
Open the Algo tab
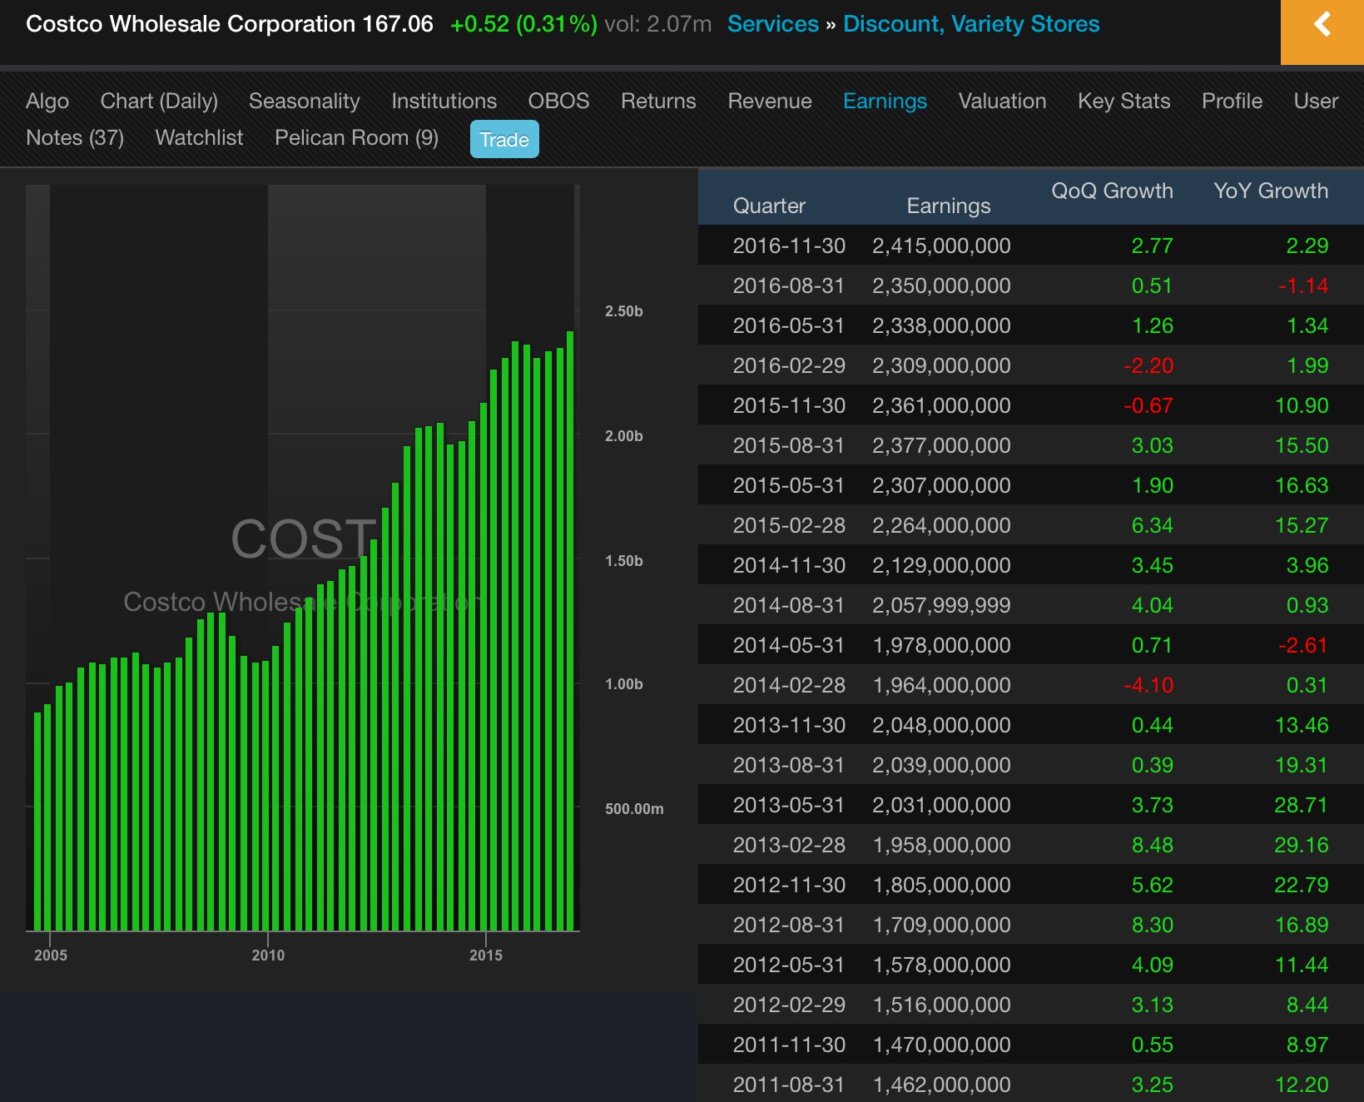click(47, 101)
